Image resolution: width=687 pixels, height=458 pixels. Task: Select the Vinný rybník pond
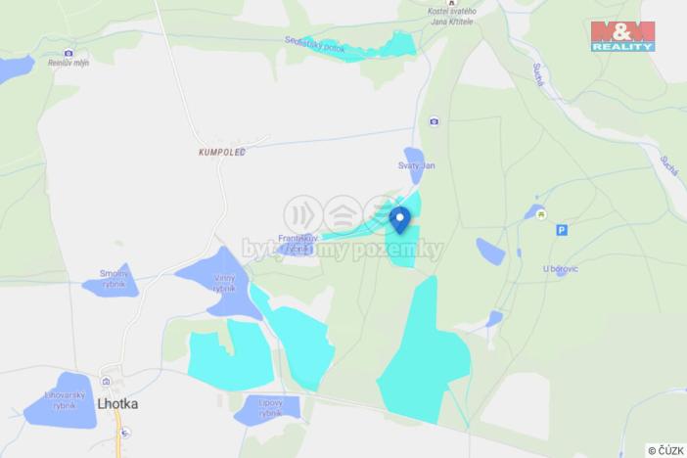[x=225, y=283]
